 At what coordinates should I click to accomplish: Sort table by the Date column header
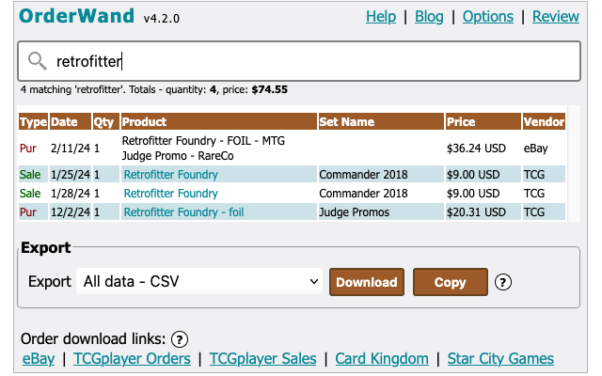click(64, 121)
